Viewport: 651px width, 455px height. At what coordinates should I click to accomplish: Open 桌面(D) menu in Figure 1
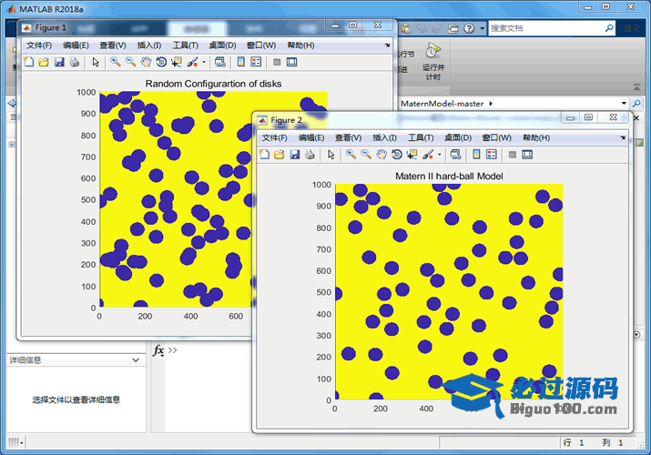[222, 45]
